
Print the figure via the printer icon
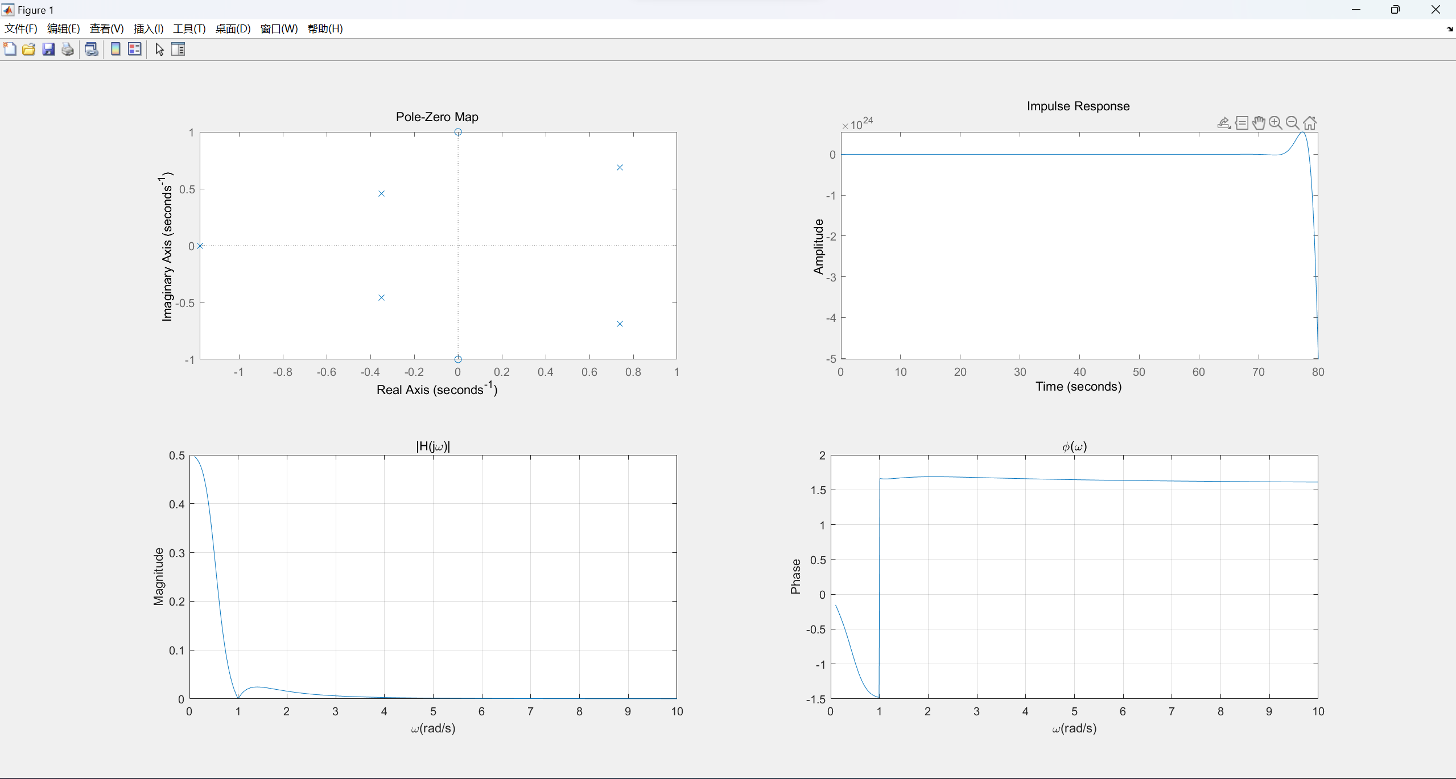click(x=68, y=49)
